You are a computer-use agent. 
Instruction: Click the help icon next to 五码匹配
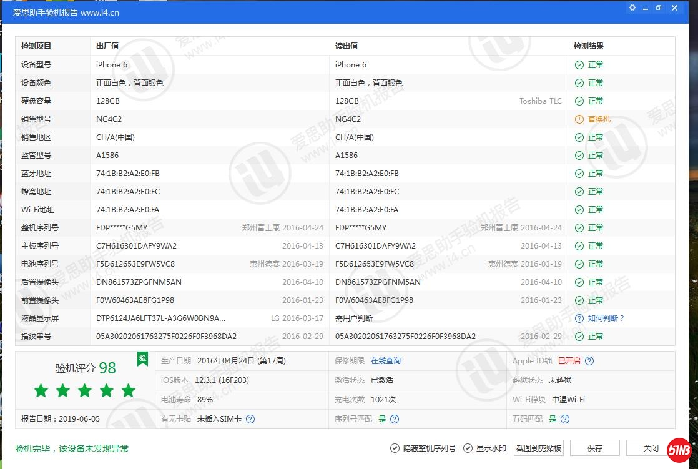pos(565,419)
